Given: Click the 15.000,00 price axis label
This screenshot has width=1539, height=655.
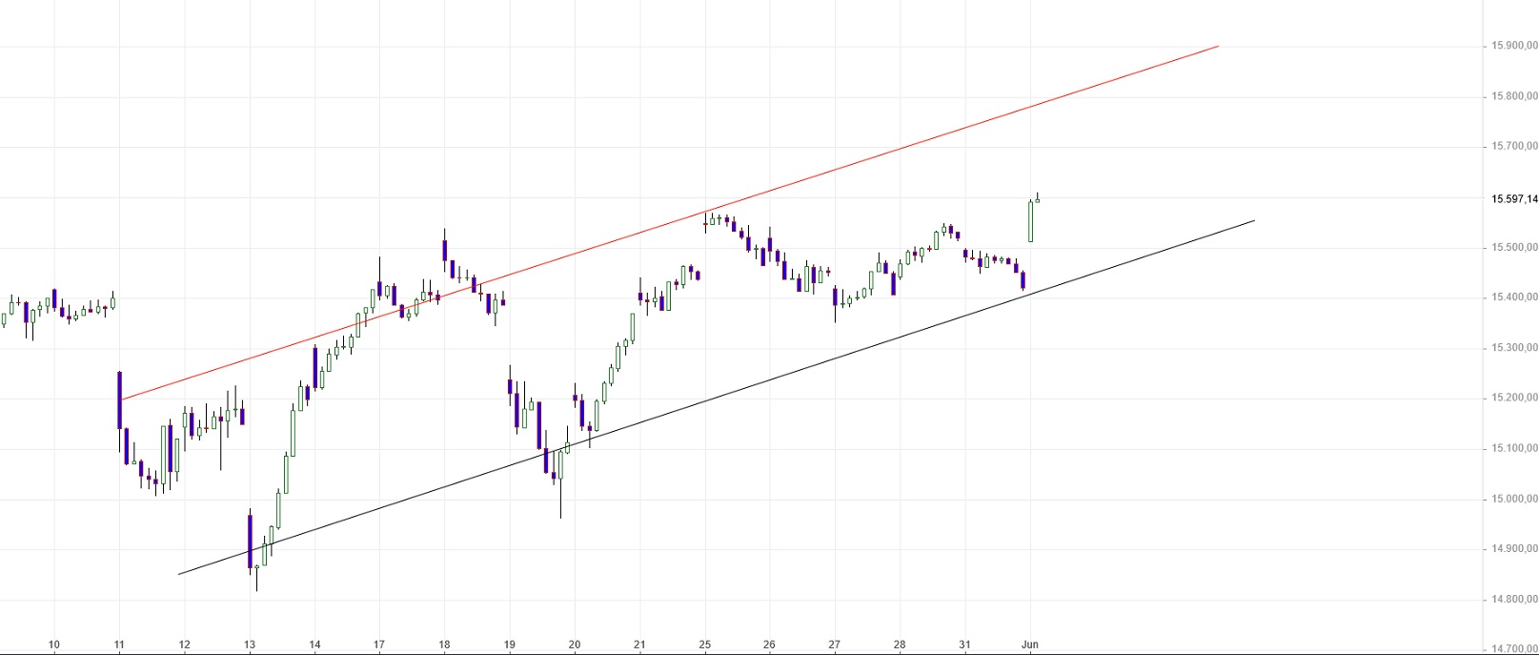Looking at the screenshot, I should [x=1514, y=500].
